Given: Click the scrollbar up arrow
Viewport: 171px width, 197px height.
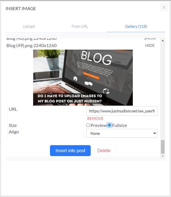Looking at the screenshot, I should click(163, 41).
